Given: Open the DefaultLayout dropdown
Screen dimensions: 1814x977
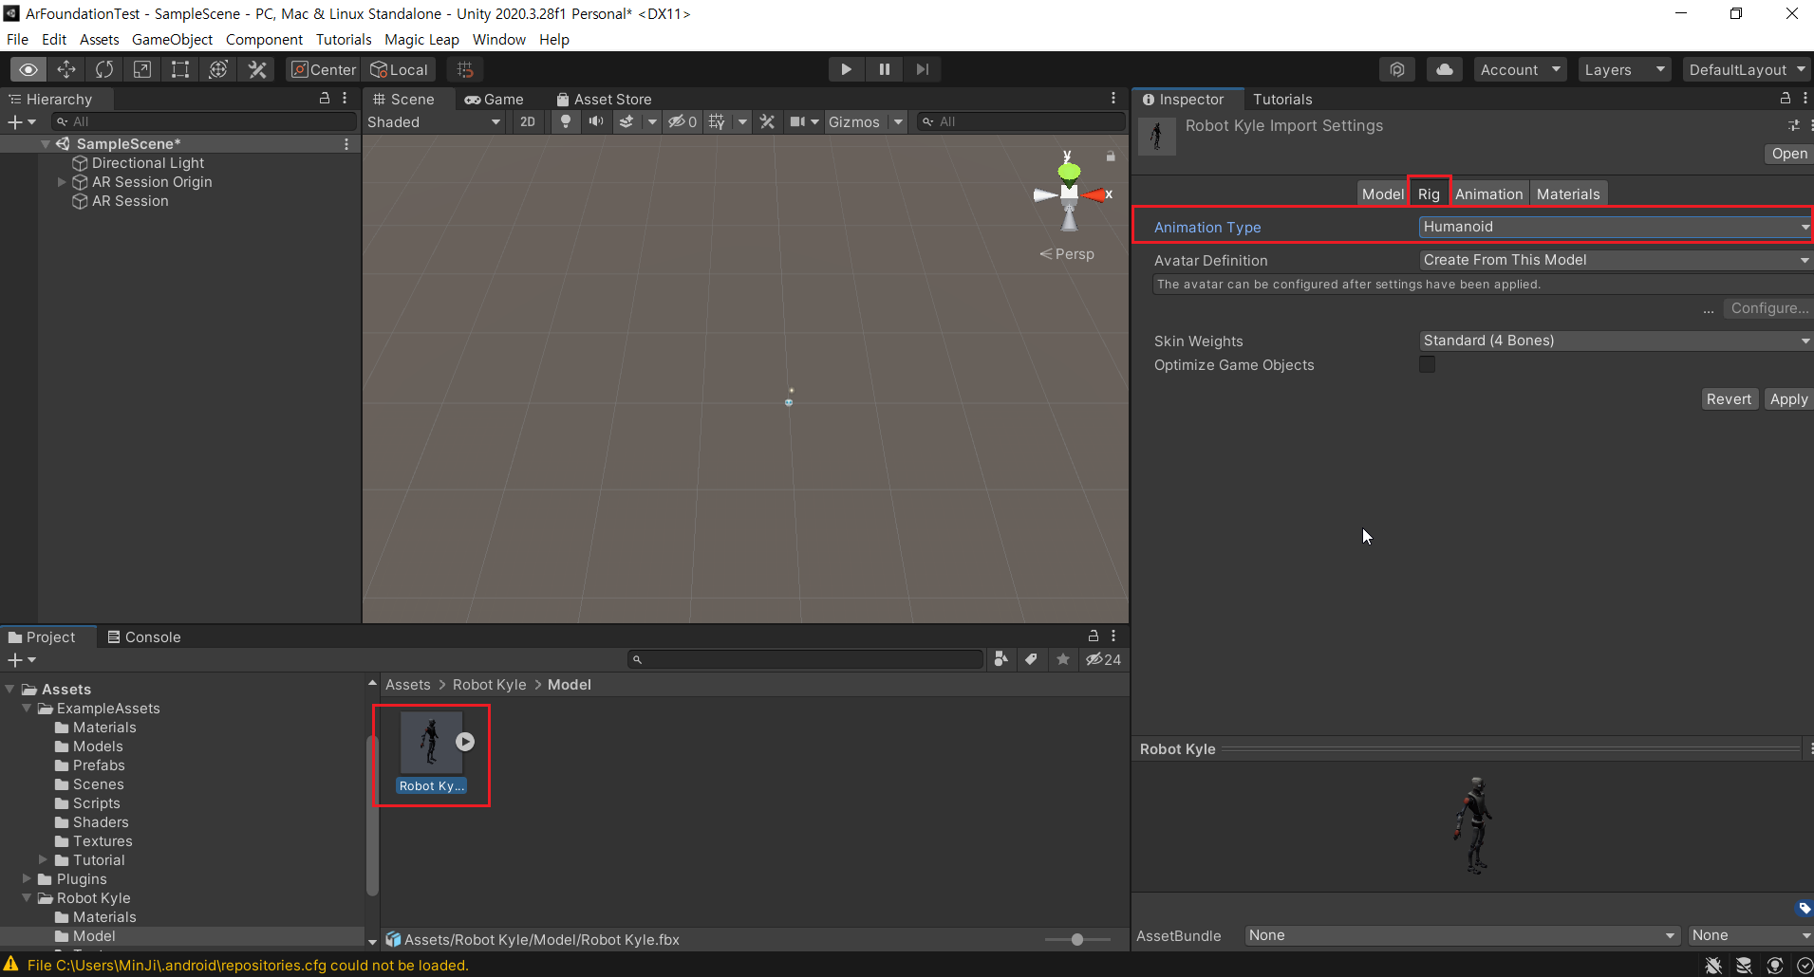Looking at the screenshot, I should point(1747,69).
